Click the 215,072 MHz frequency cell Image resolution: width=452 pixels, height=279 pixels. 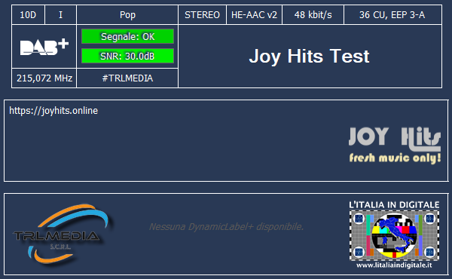pyautogui.click(x=44, y=78)
